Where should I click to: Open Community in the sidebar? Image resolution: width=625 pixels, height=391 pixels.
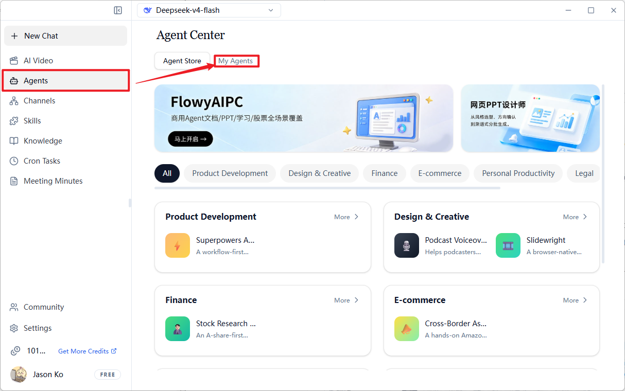click(65, 307)
